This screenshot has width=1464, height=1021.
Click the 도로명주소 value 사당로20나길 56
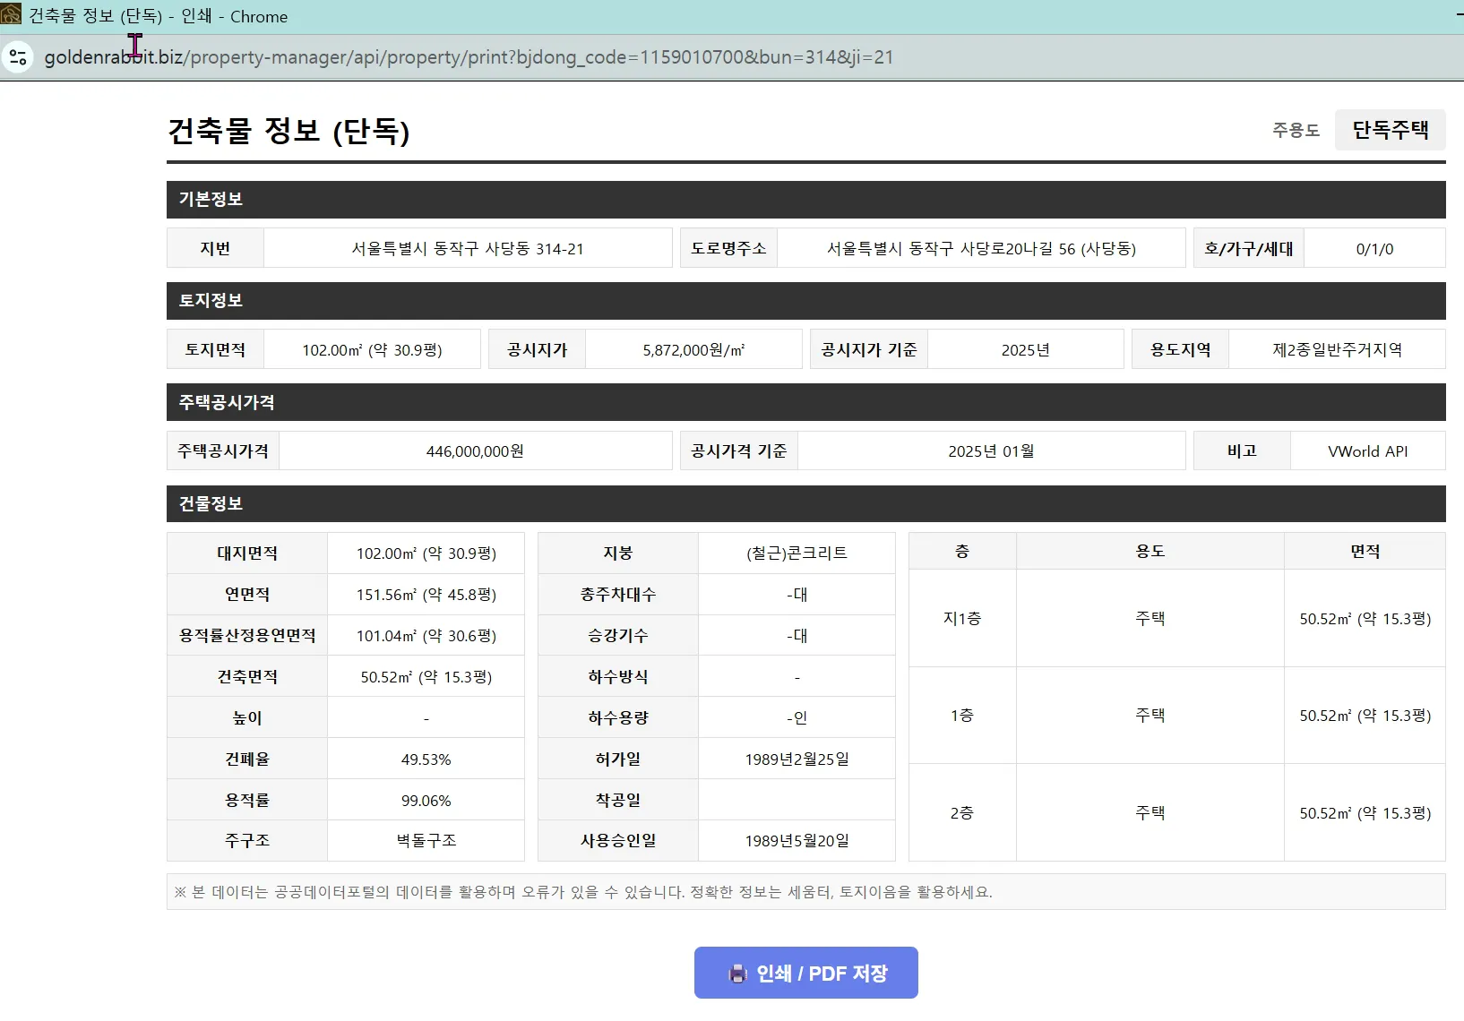(x=982, y=248)
